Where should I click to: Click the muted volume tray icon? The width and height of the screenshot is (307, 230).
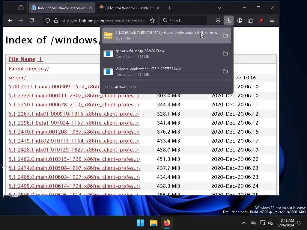pos(271,223)
